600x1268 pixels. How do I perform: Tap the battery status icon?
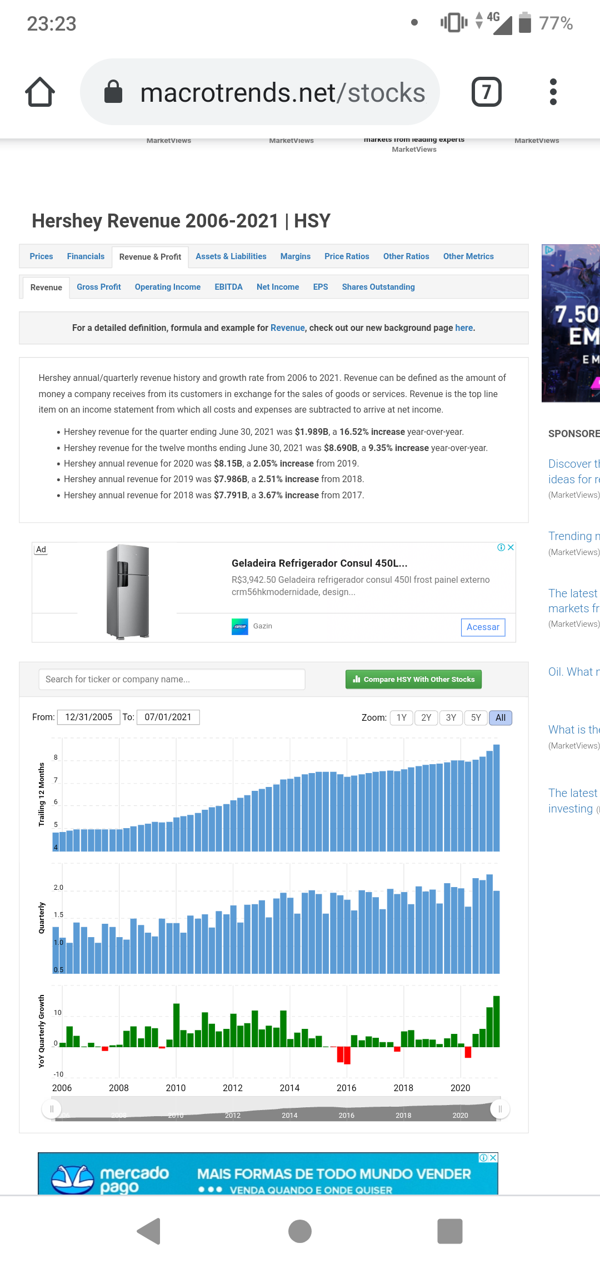525,23
